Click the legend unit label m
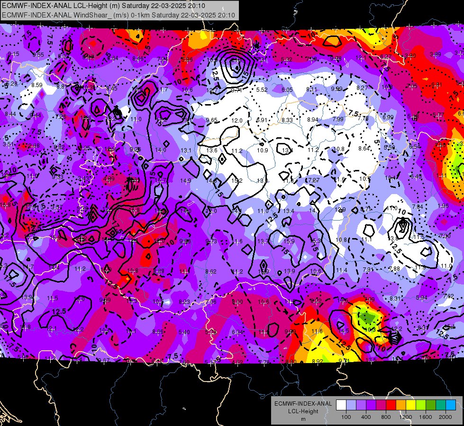464x426 pixels. tap(303, 419)
